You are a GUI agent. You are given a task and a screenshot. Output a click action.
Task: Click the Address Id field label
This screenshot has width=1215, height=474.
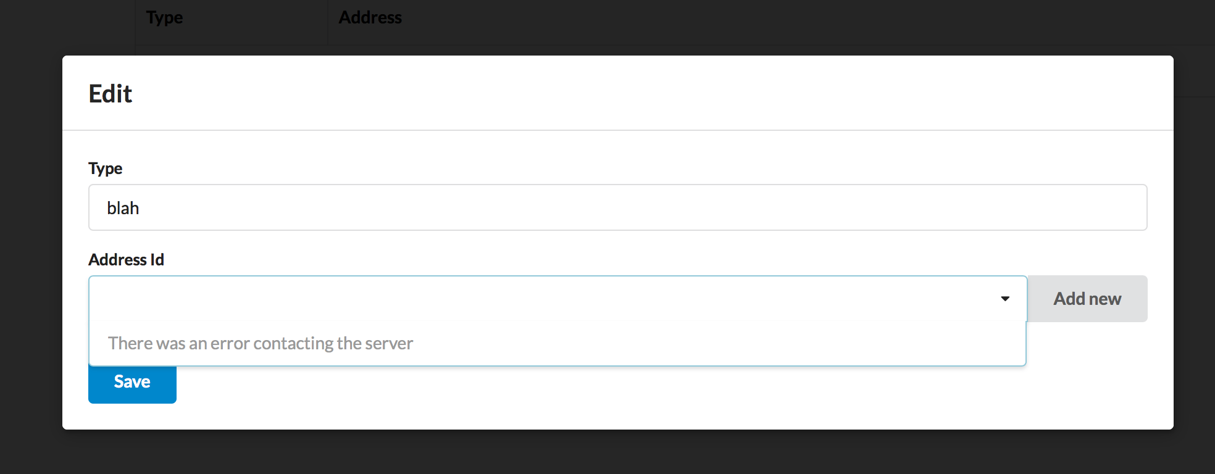pyautogui.click(x=127, y=259)
